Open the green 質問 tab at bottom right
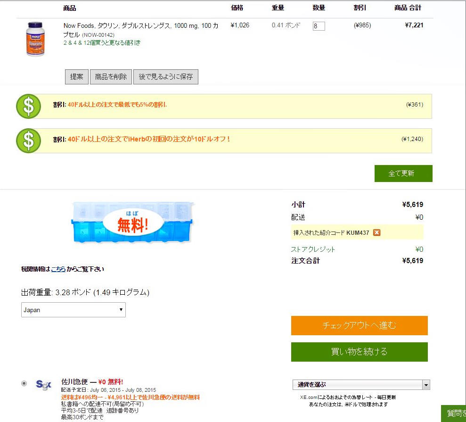The width and height of the screenshot is (466, 422). (x=454, y=414)
